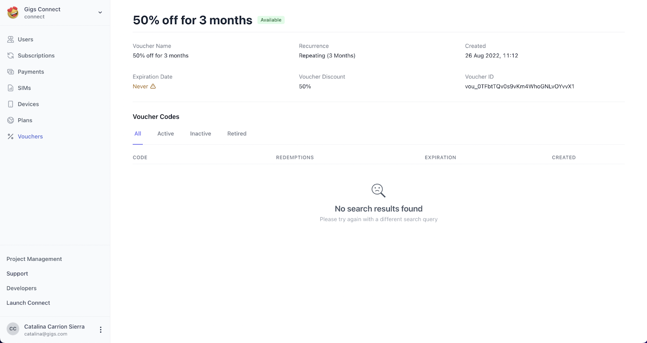Go to Subscriptions
647x343 pixels.
(x=36, y=55)
